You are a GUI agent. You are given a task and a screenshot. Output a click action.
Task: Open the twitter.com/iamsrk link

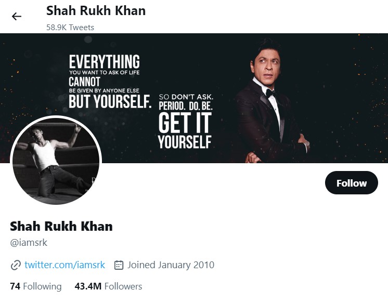64,265
